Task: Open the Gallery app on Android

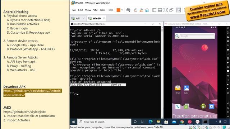Action: [186, 89]
